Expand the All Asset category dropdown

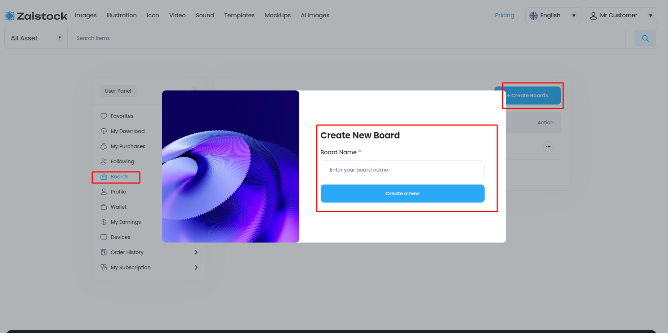pyautogui.click(x=36, y=38)
